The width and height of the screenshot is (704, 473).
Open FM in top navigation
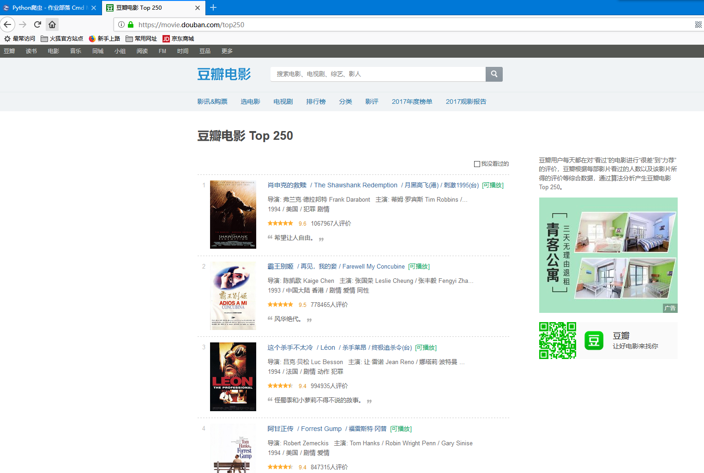162,51
